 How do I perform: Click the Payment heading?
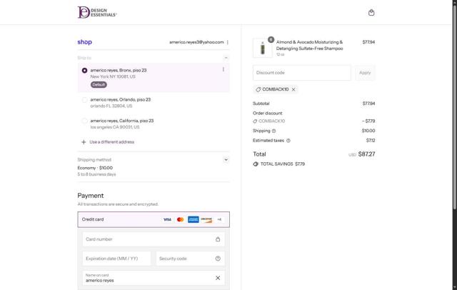[91, 196]
